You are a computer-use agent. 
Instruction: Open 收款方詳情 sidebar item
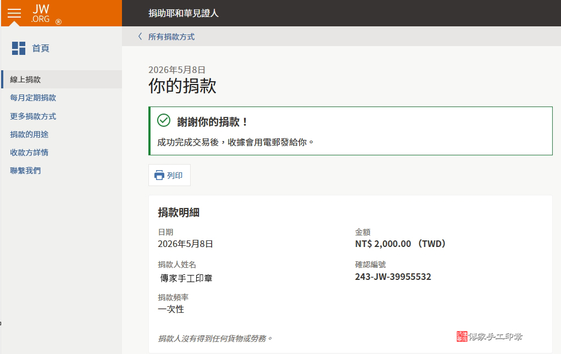29,153
